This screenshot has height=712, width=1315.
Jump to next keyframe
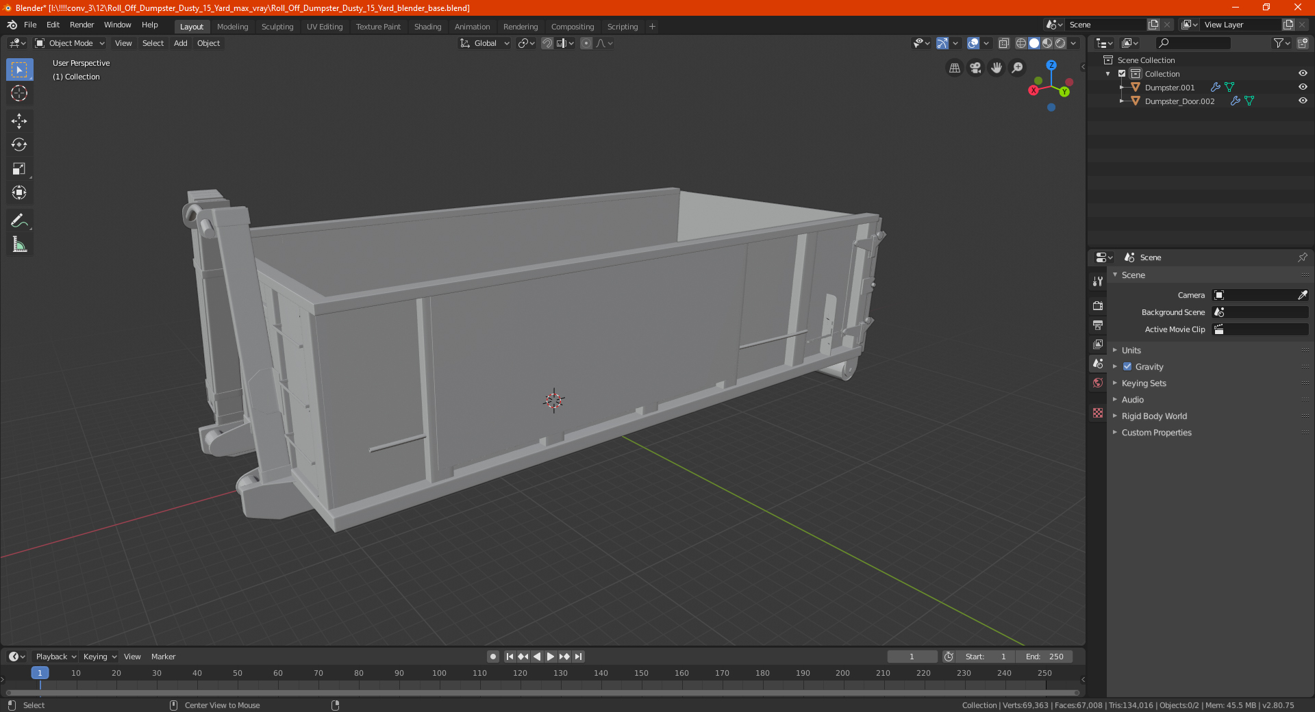tap(564, 657)
